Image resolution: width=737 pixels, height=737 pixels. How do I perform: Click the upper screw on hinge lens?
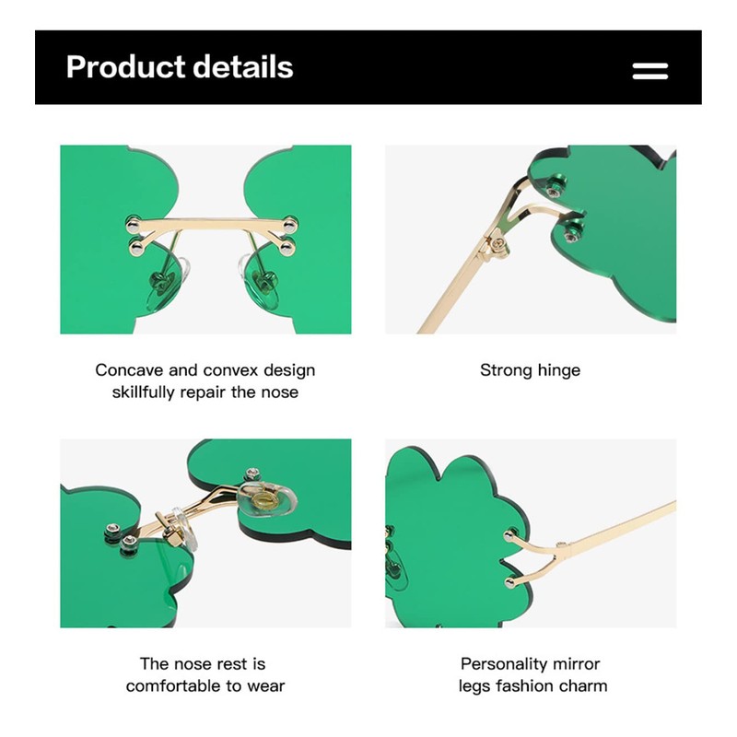[556, 184]
